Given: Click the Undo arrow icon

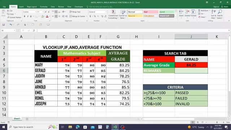Looking at the screenshot, I should pos(11,25).
